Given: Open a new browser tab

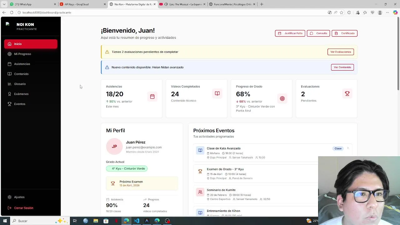Looking at the screenshot, I should 262,4.
